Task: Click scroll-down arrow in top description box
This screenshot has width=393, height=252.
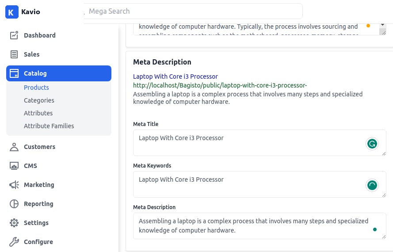Action: 382,25
